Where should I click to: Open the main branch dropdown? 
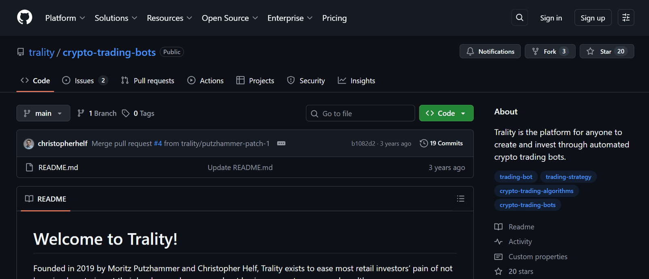[43, 113]
